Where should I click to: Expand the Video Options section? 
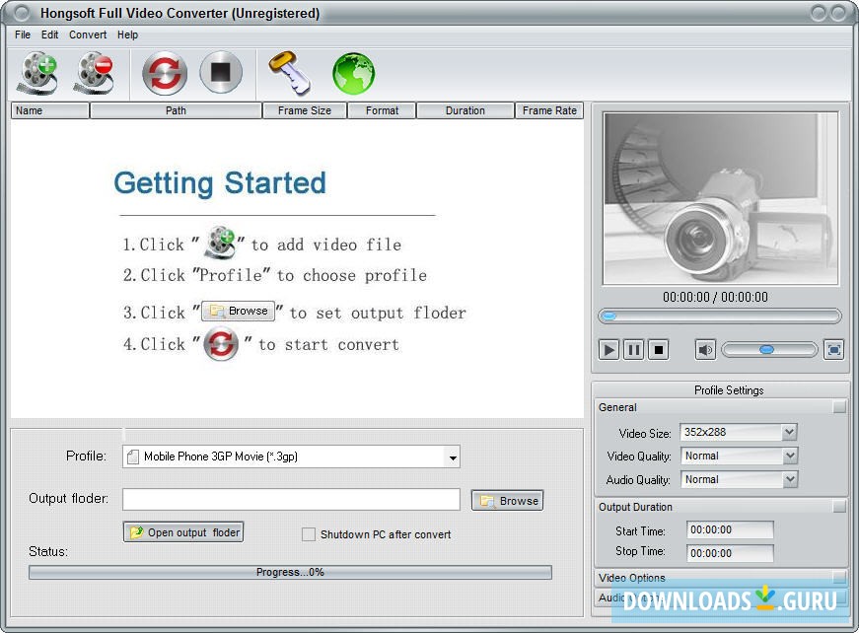837,578
